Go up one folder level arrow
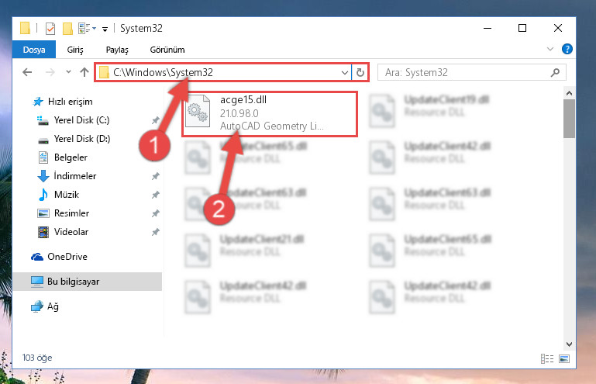The width and height of the screenshot is (596, 384). (84, 72)
